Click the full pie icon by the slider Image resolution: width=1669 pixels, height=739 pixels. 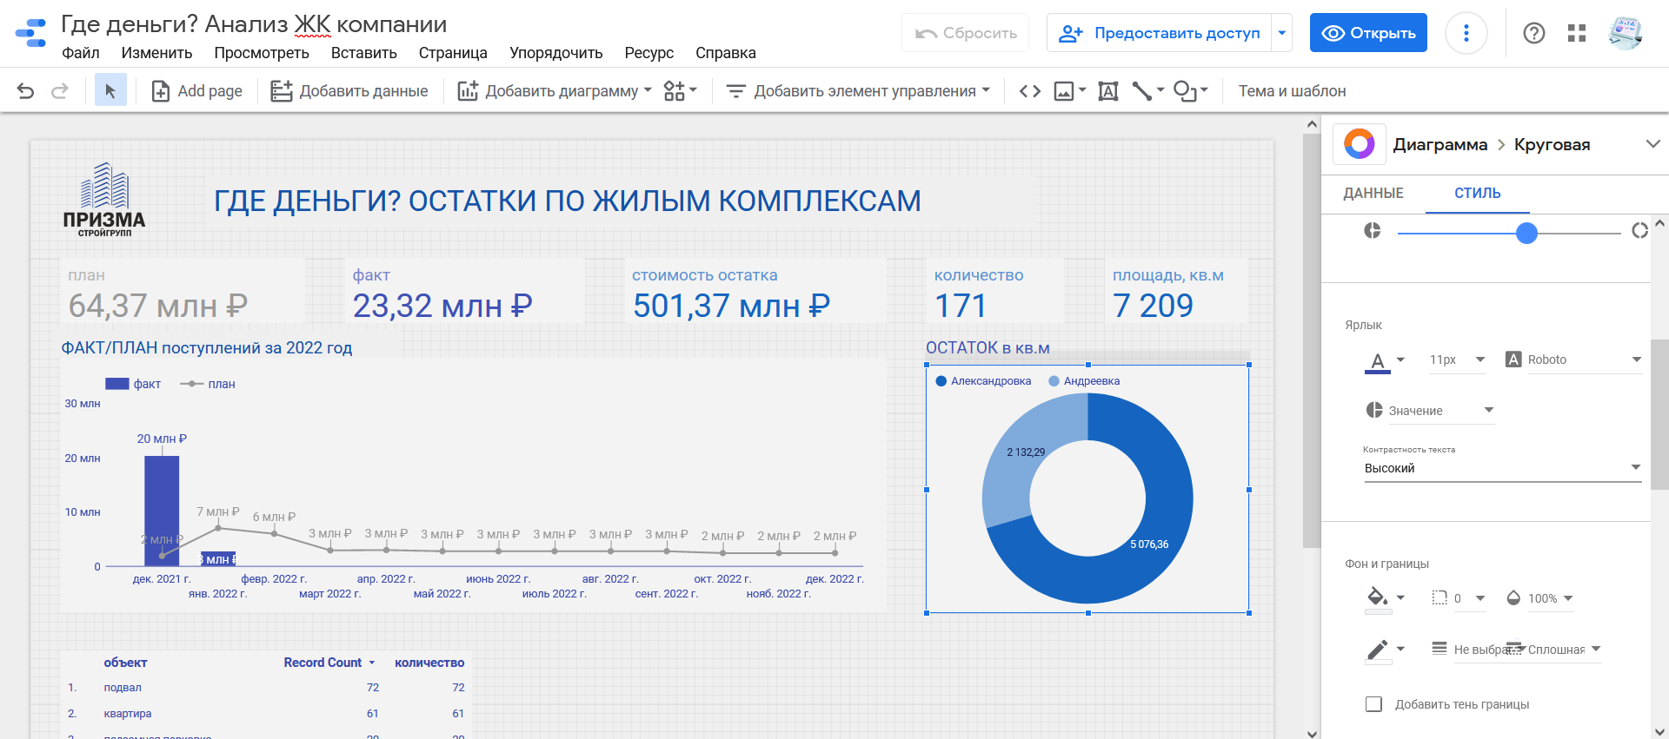pyautogui.click(x=1373, y=230)
